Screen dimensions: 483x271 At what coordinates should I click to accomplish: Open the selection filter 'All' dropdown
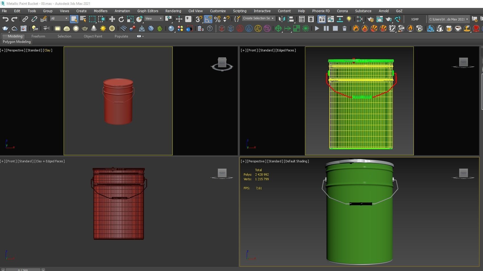click(x=59, y=18)
